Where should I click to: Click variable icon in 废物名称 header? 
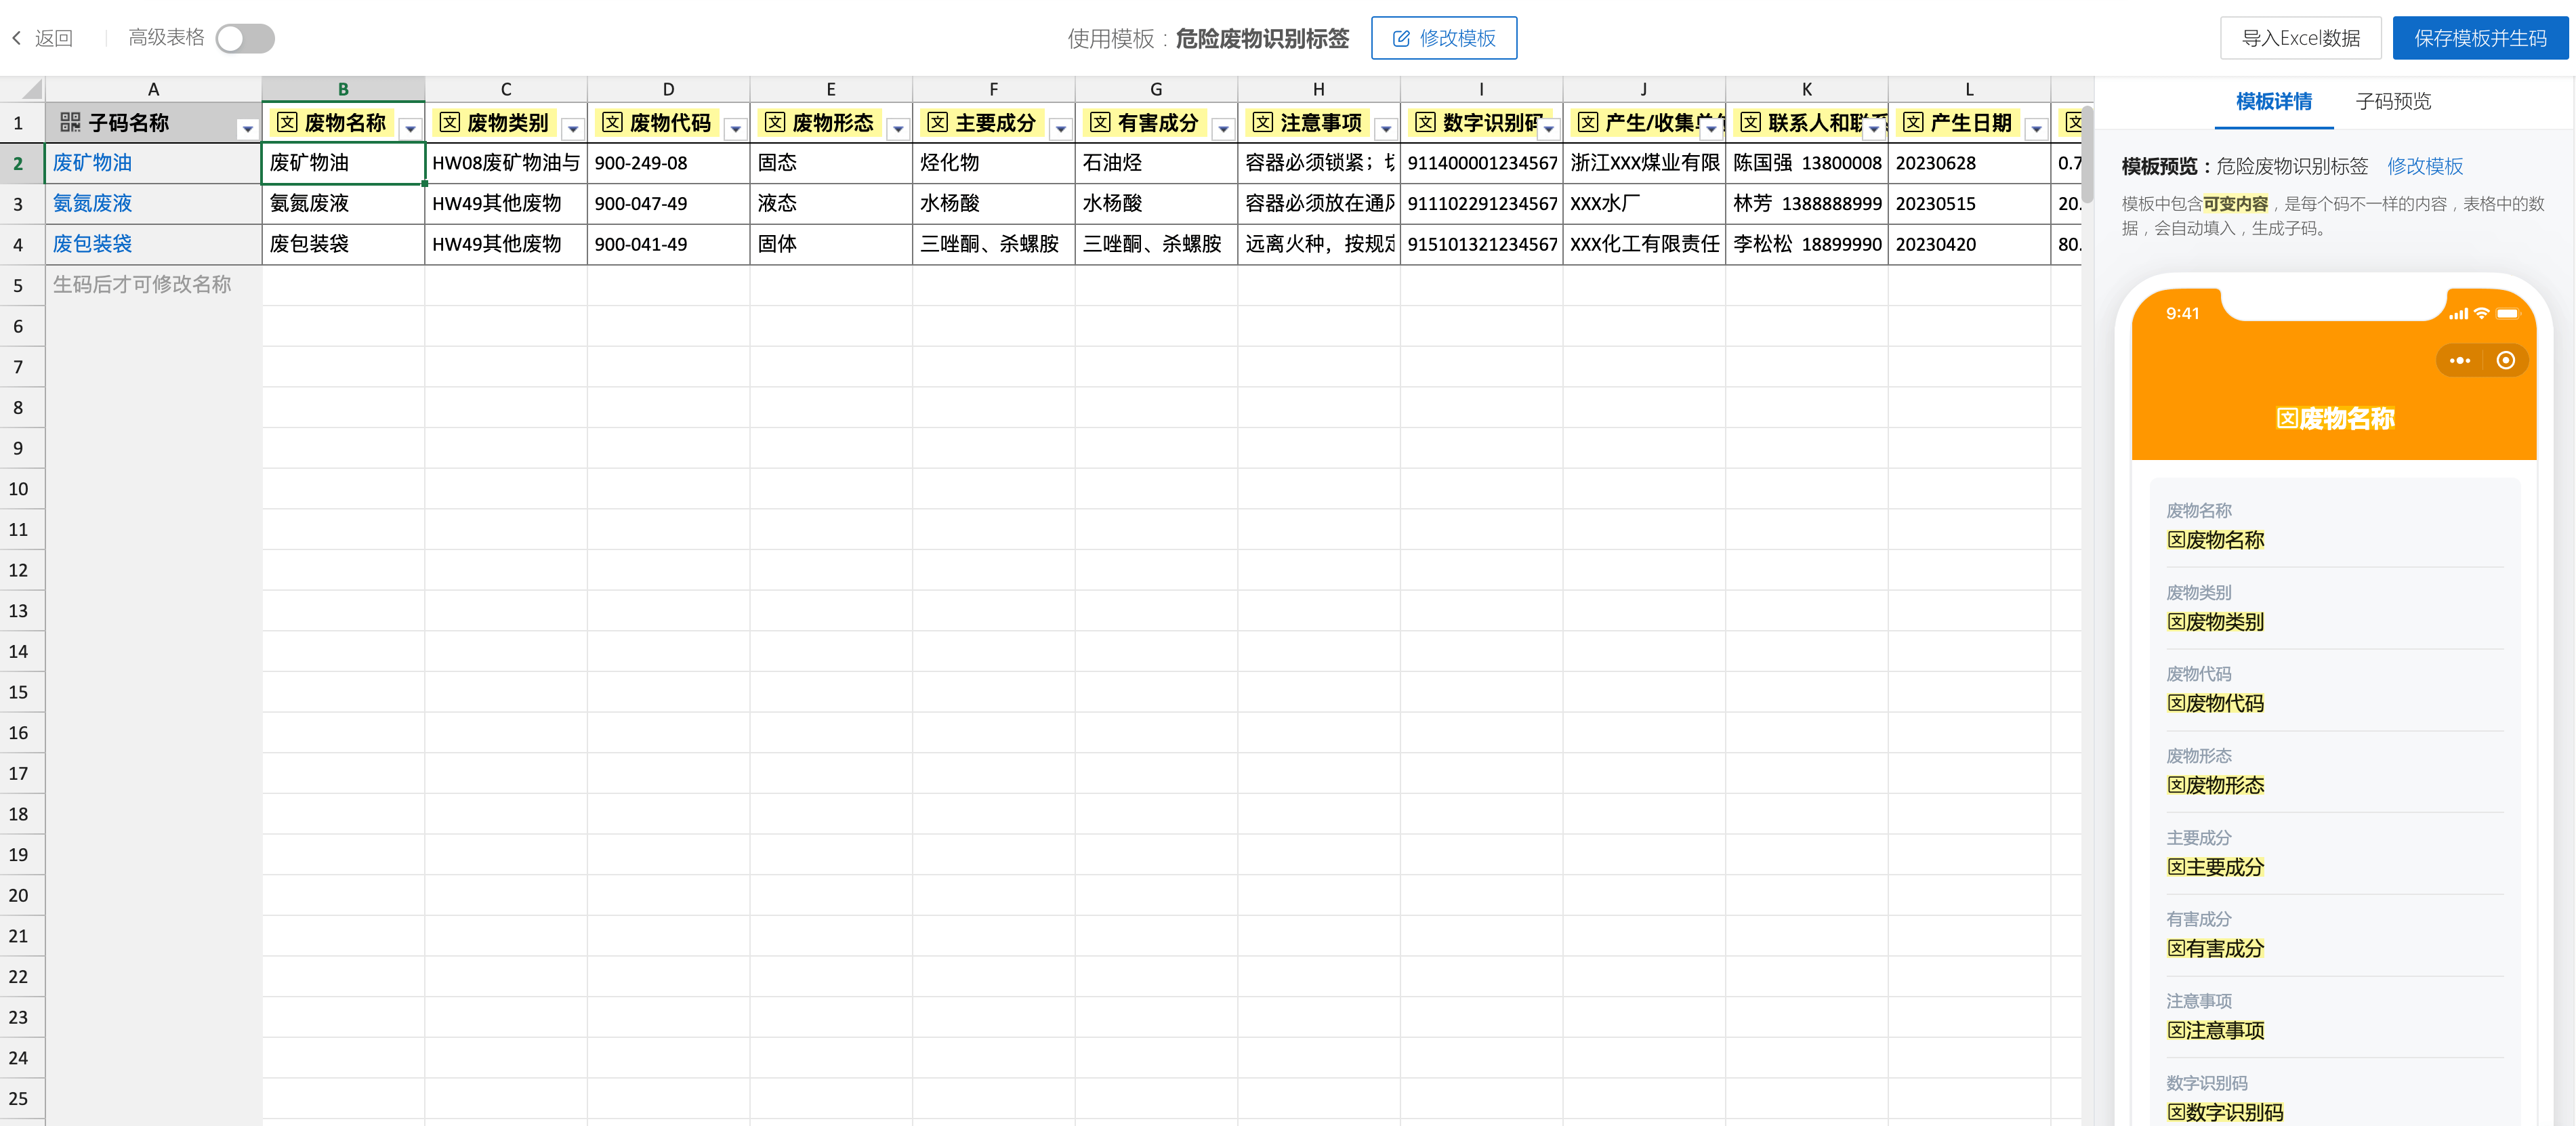point(287,122)
